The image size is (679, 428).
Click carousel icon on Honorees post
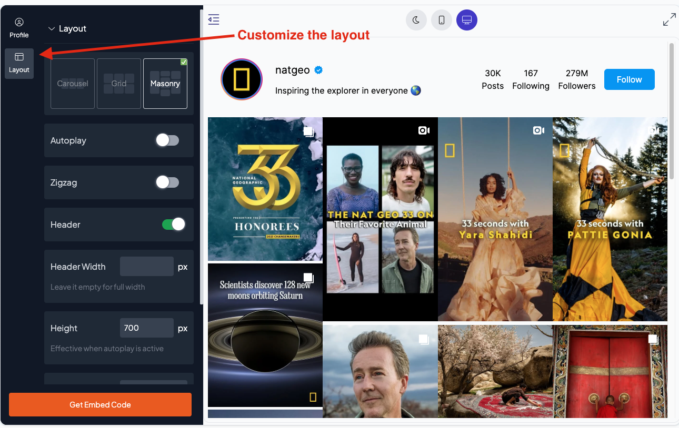309,132
